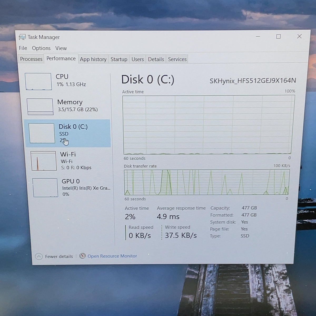The width and height of the screenshot is (316, 316).
Task: Switch to the Services tab
Action: [177, 59]
